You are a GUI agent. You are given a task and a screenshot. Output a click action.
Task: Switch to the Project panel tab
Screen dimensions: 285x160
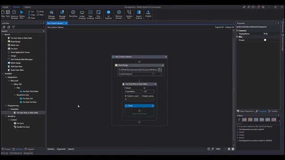(6, 149)
